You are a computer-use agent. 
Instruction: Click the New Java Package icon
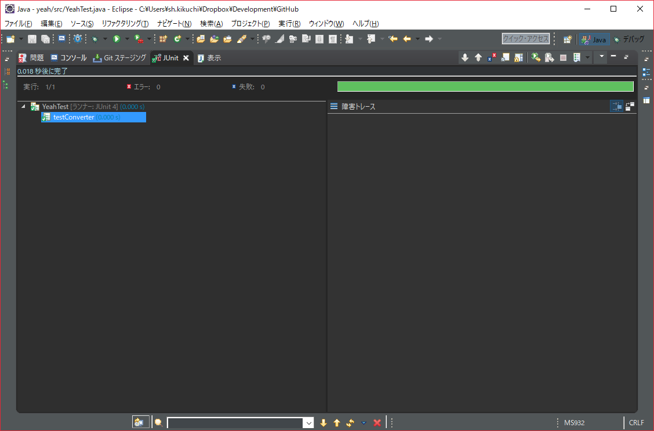tap(163, 39)
